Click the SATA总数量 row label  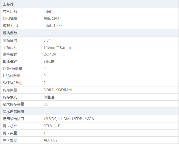pyautogui.click(x=13, y=83)
